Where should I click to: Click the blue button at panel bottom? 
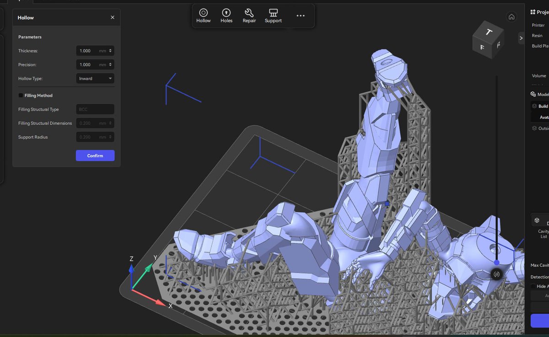[540, 321]
